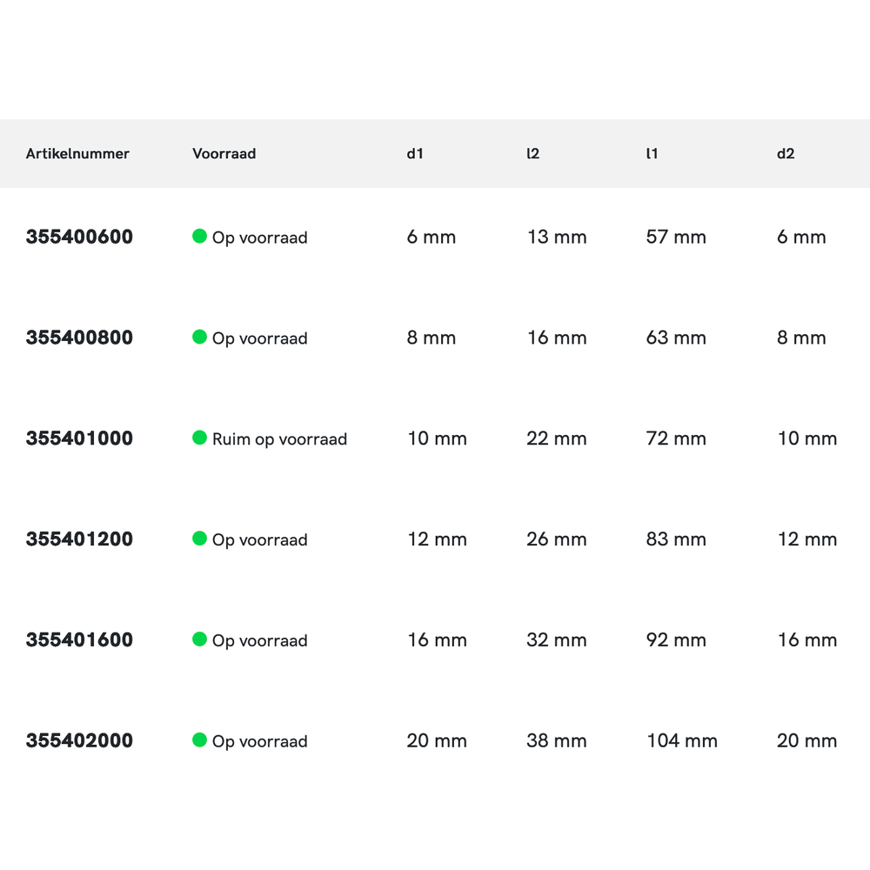Image resolution: width=870 pixels, height=870 pixels.
Task: Select article 355401600 link
Action: [x=79, y=640]
